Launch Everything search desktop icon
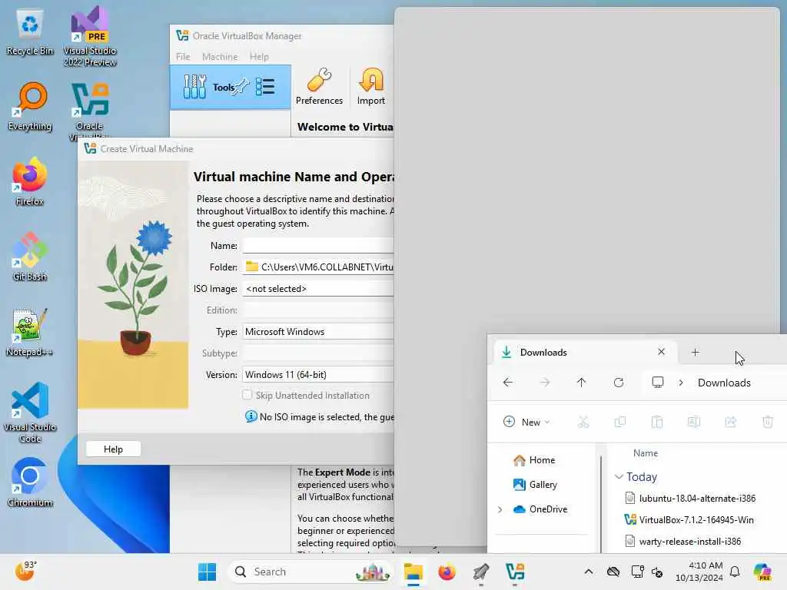787x590 pixels. click(x=30, y=108)
